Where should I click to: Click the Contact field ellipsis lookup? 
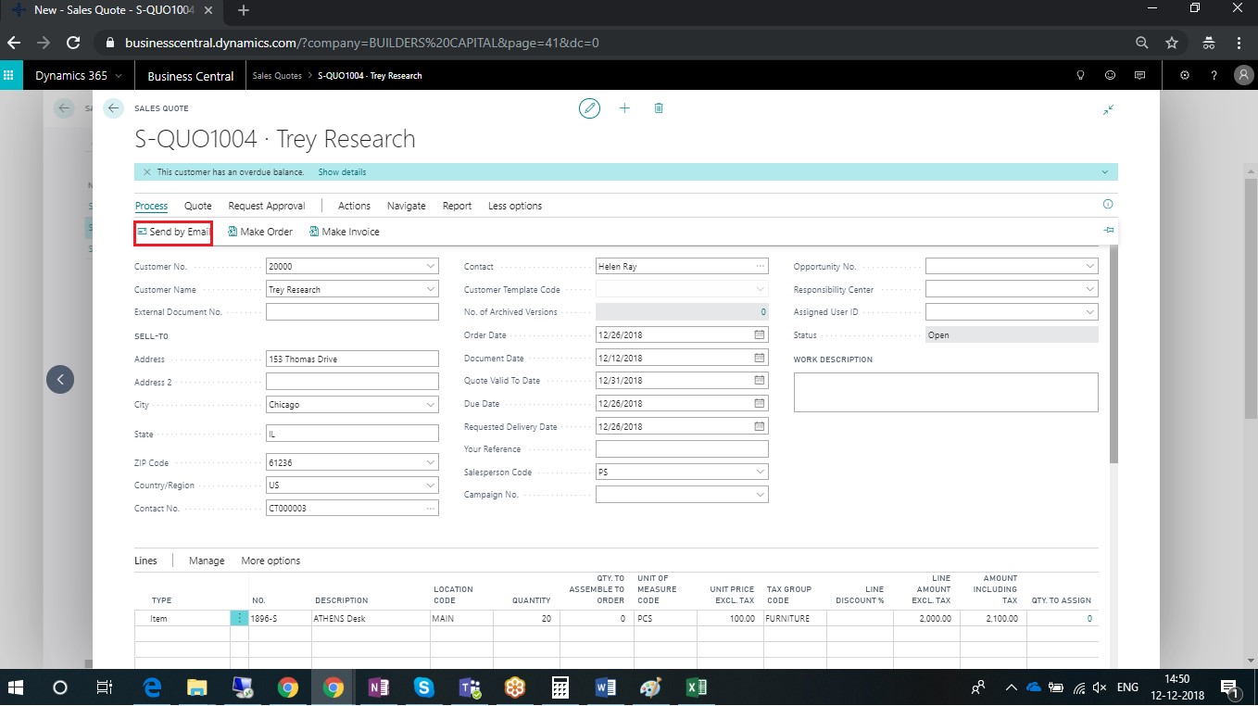761,267
